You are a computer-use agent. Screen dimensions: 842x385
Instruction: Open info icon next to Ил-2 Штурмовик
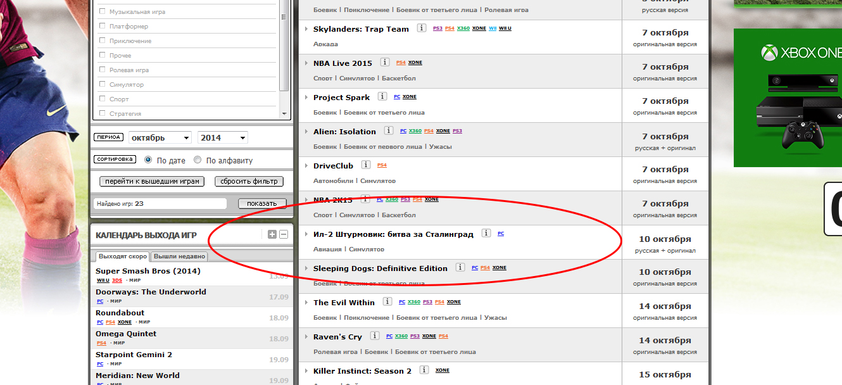pyautogui.click(x=486, y=234)
